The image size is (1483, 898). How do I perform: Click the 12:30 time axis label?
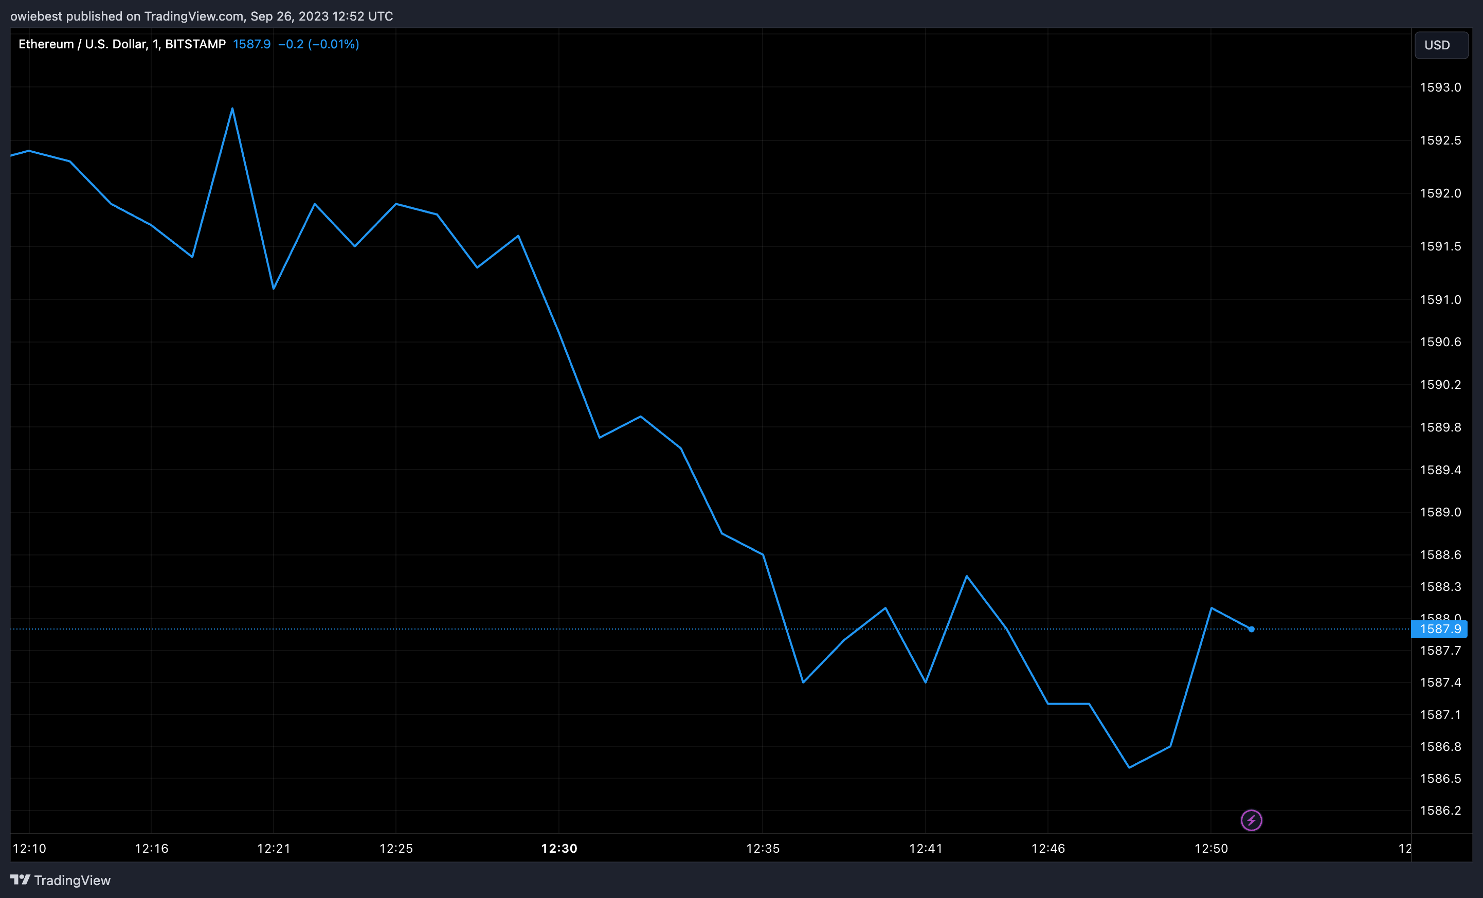click(559, 848)
